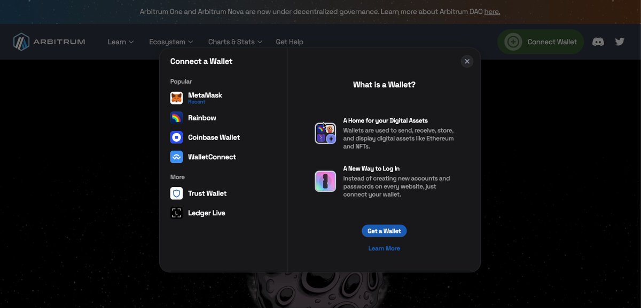Click the Connect Wallet header button

(541, 42)
